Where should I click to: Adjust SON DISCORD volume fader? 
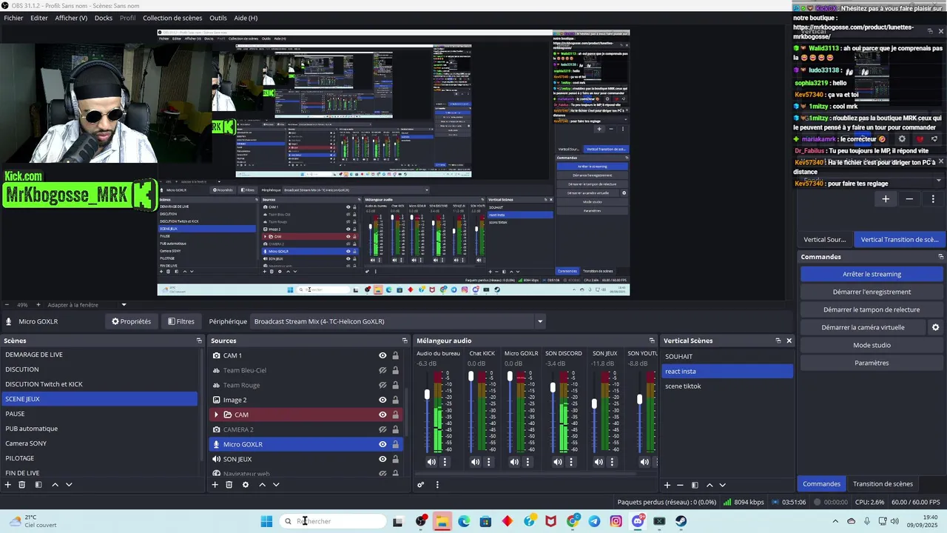click(553, 387)
